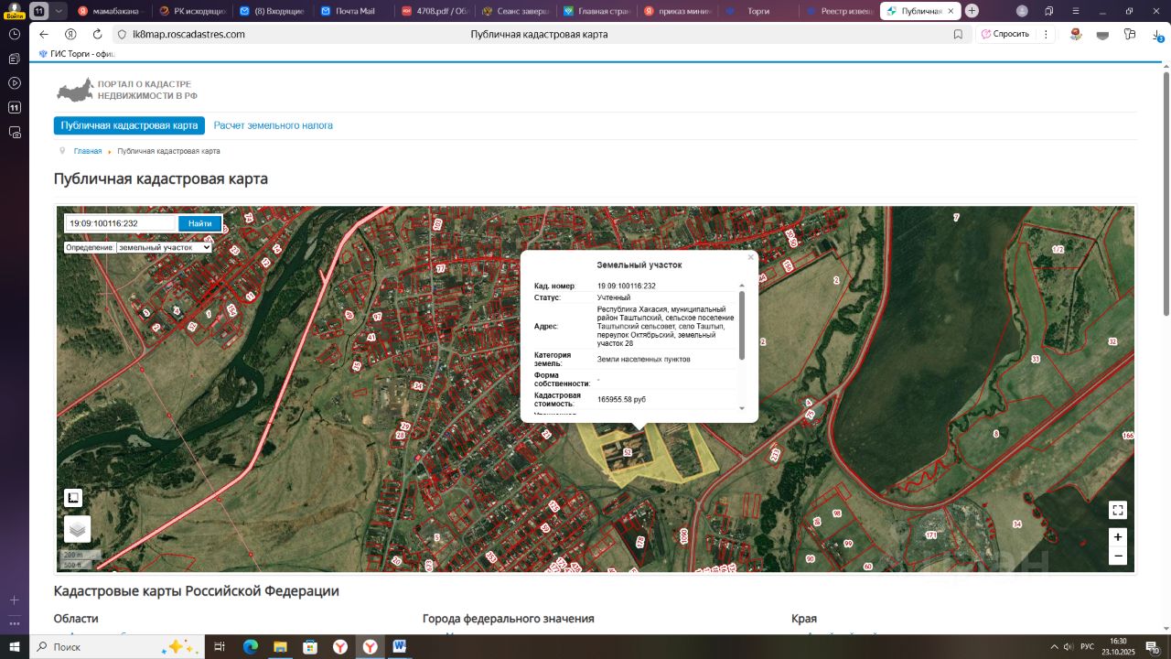Bookmark this page in the address bar
Viewport: 1171px width, 659px height.
958,34
